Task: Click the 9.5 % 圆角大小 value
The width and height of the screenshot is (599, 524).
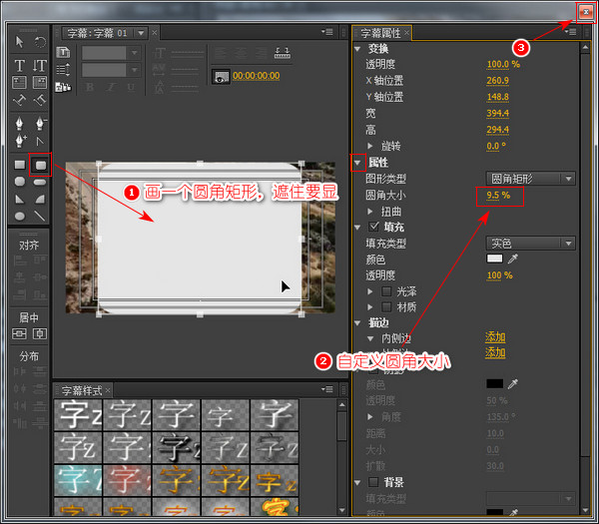Action: pos(498,196)
